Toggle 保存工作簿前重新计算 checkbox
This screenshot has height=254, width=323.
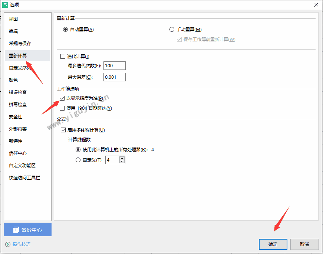click(x=179, y=40)
